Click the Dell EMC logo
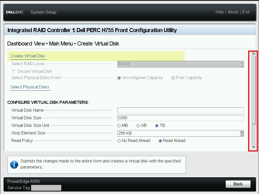This screenshot has height=194, width=259. pos(15,12)
